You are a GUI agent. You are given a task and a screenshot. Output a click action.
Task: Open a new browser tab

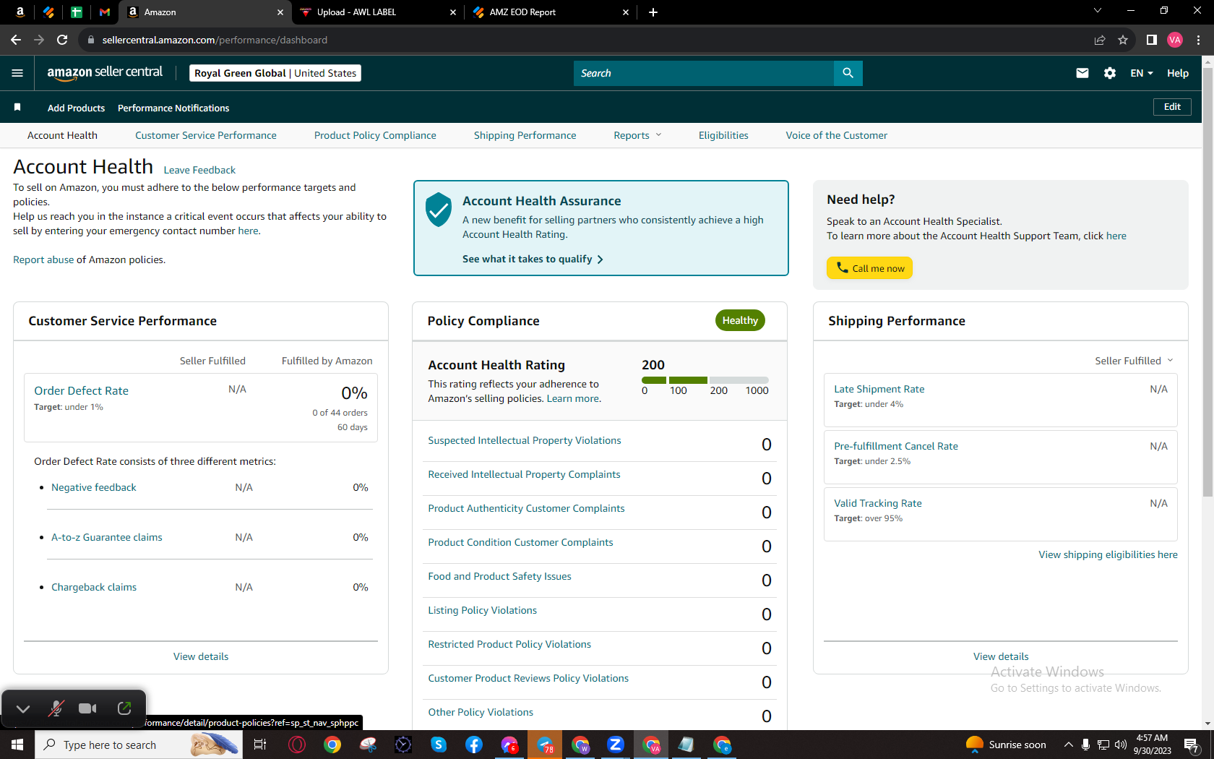click(653, 12)
